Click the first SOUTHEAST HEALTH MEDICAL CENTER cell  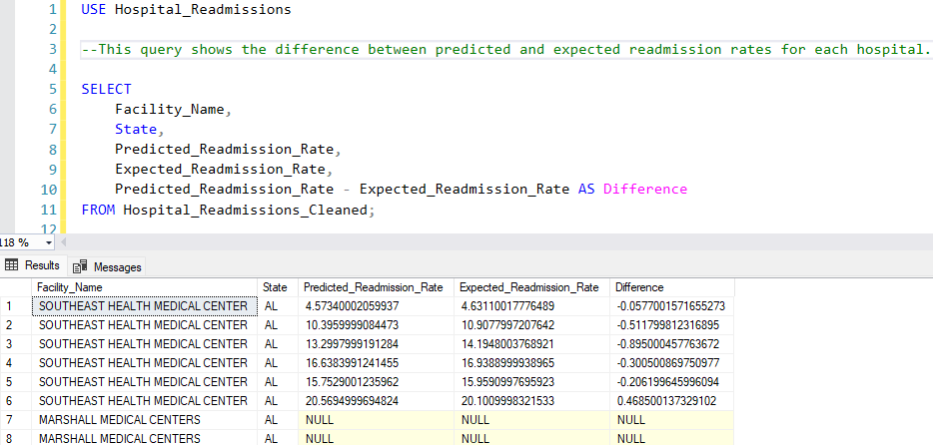coord(144,306)
